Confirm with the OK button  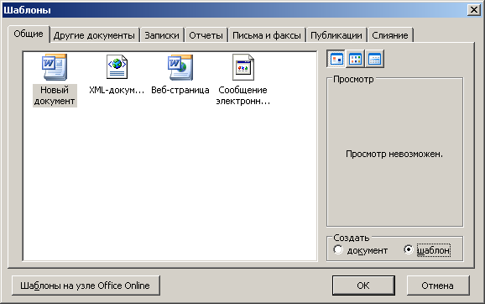(363, 286)
